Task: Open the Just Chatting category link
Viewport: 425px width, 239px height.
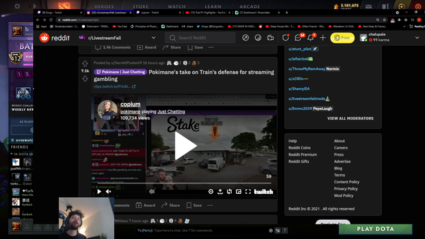Action: (x=171, y=112)
